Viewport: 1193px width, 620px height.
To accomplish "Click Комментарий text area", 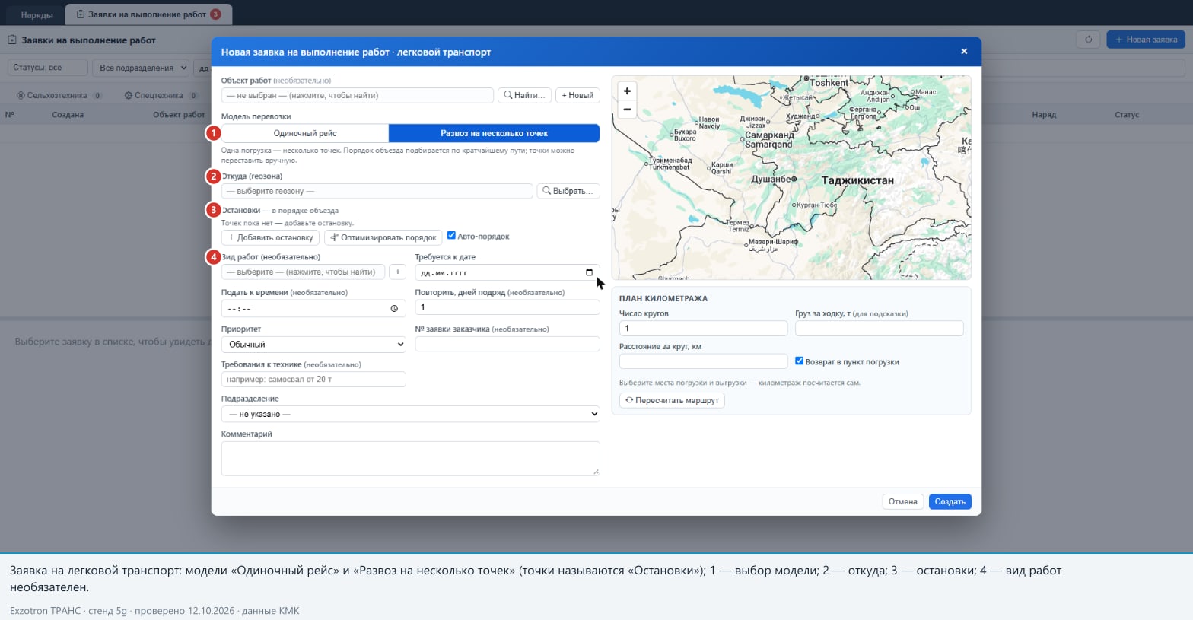I will click(x=411, y=459).
